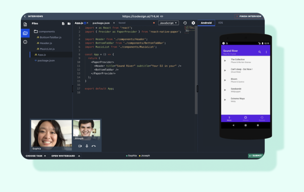Click Sophia's video thumbnail
The width and height of the screenshot is (304, 192).
coord(51,135)
